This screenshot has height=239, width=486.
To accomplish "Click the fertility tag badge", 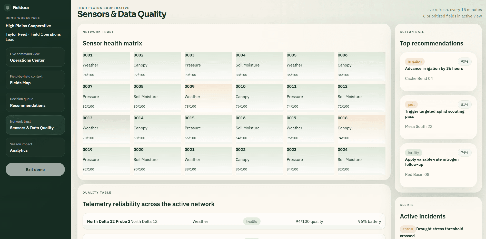I will point(413,152).
